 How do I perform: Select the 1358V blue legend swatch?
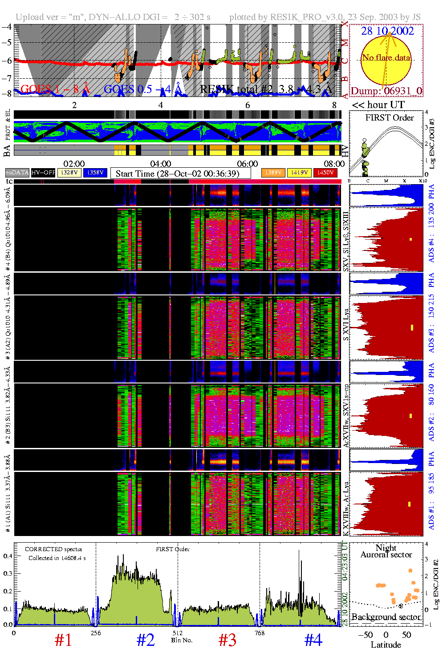pyautogui.click(x=95, y=173)
